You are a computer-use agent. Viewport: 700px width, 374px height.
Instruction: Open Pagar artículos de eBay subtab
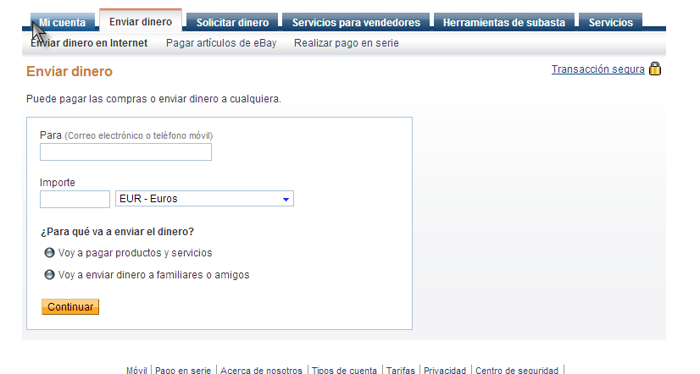220,43
